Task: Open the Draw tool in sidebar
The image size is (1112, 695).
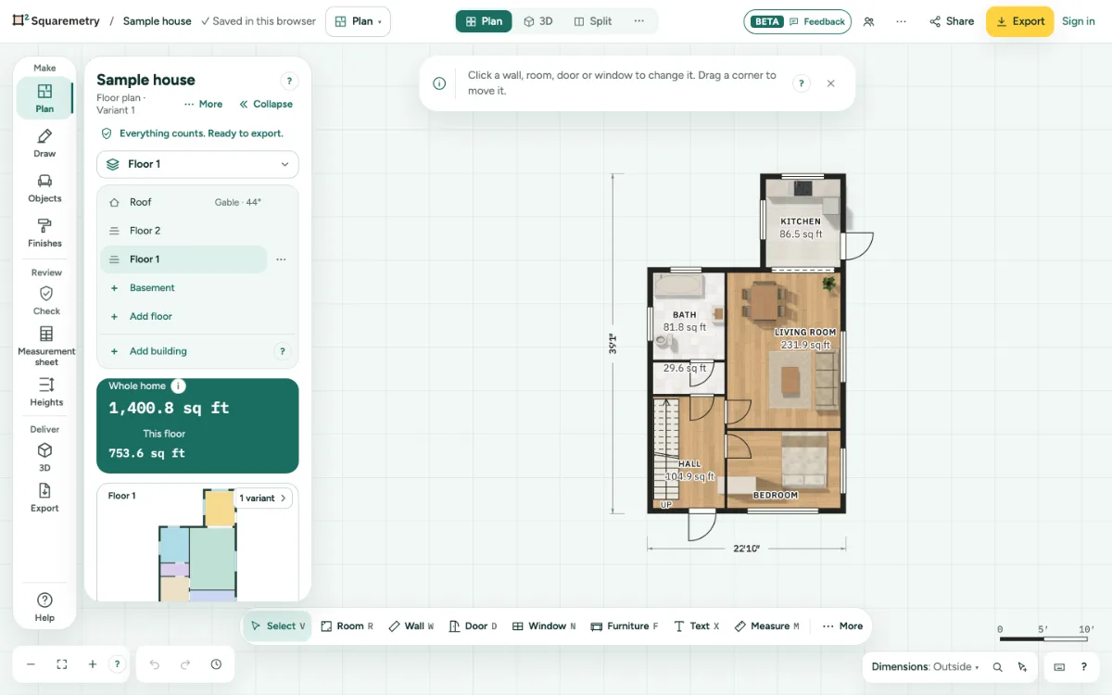Action: click(44, 143)
